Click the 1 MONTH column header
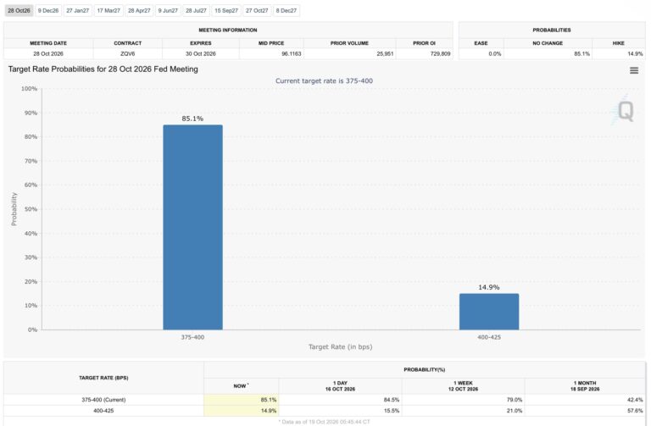The width and height of the screenshot is (651, 426). coord(585,385)
